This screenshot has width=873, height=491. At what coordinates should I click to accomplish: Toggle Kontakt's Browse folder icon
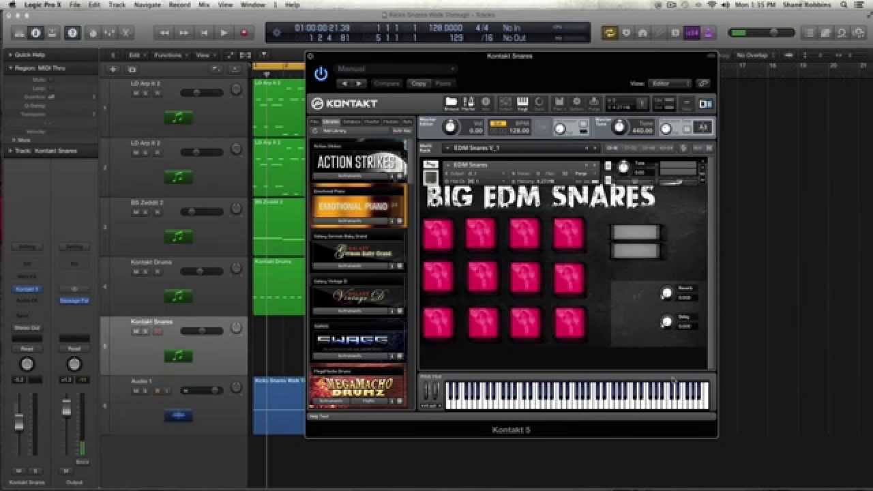[x=452, y=103]
